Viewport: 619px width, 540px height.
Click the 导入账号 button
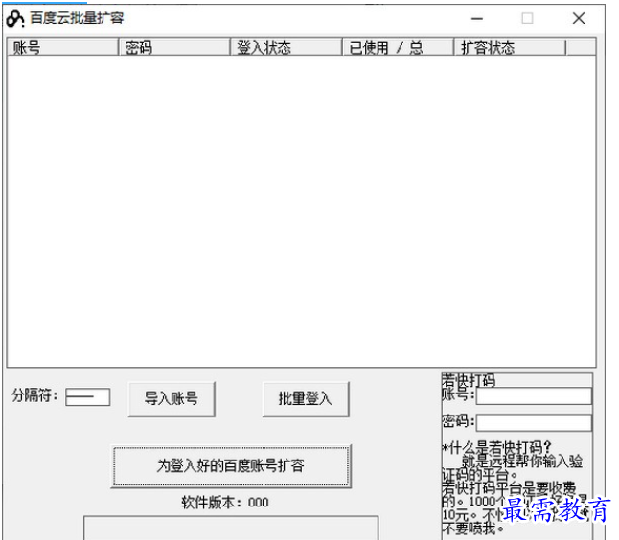(172, 399)
